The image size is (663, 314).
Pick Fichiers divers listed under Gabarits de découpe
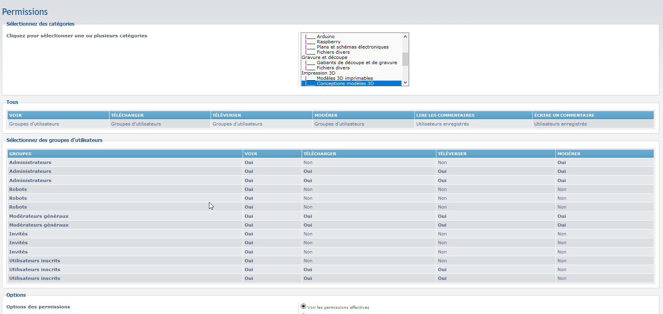coord(351,68)
